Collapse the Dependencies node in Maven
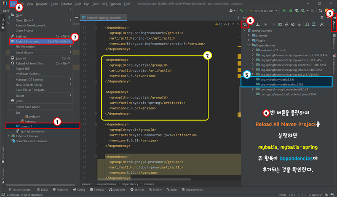 click(x=249, y=45)
